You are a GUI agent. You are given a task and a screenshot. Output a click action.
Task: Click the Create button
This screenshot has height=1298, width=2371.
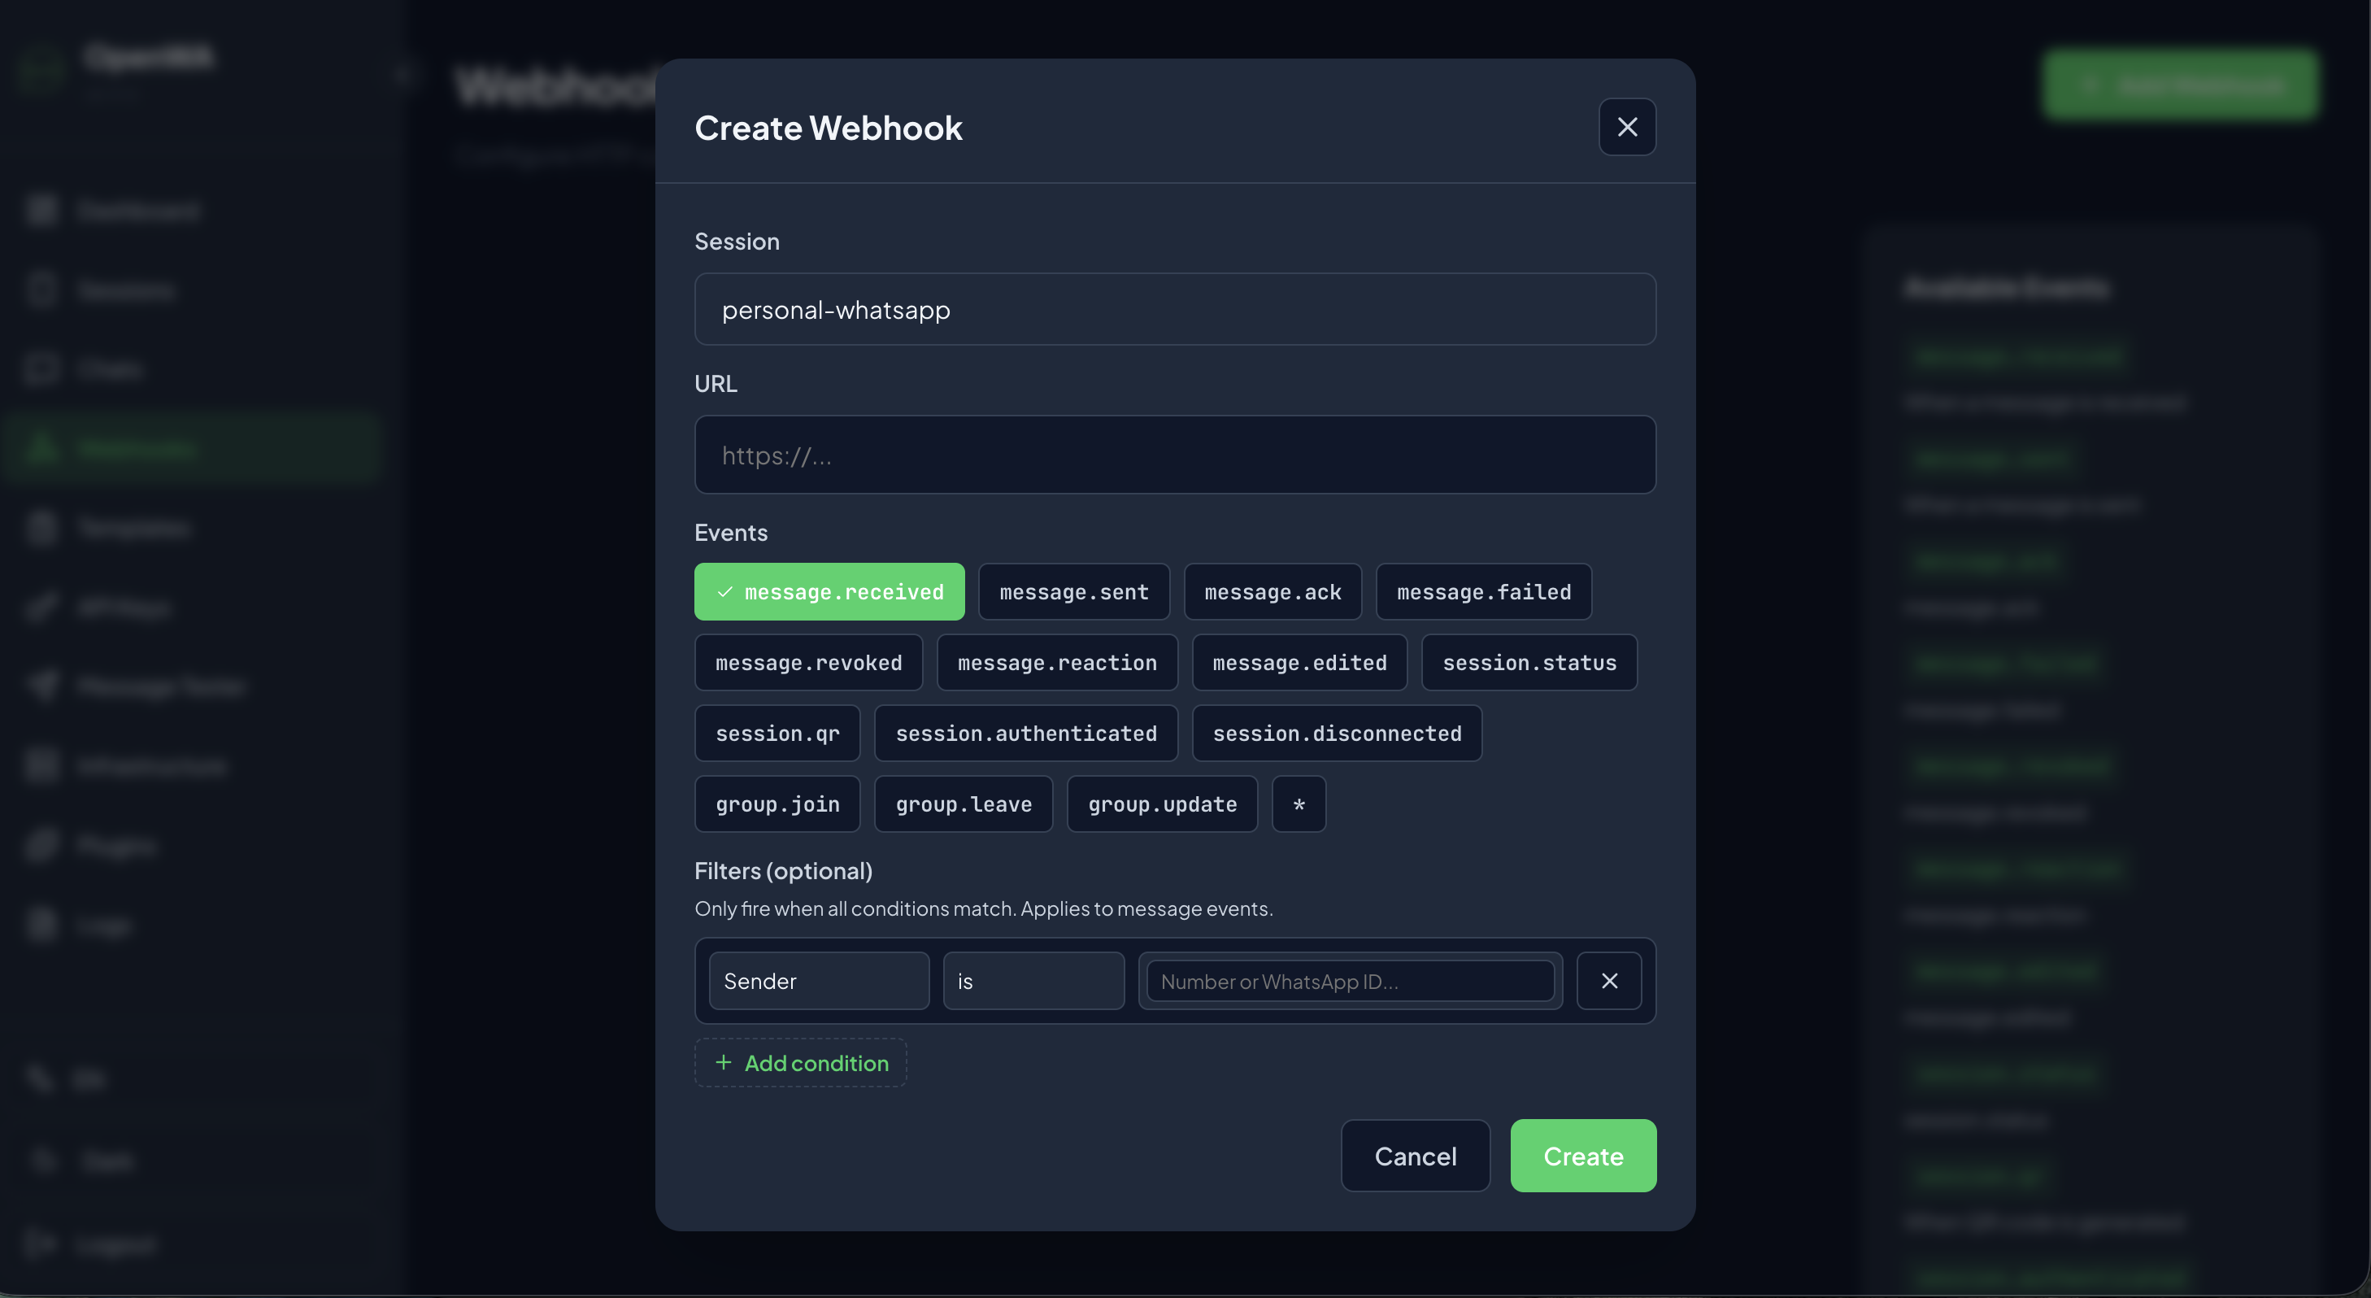point(1583,1156)
